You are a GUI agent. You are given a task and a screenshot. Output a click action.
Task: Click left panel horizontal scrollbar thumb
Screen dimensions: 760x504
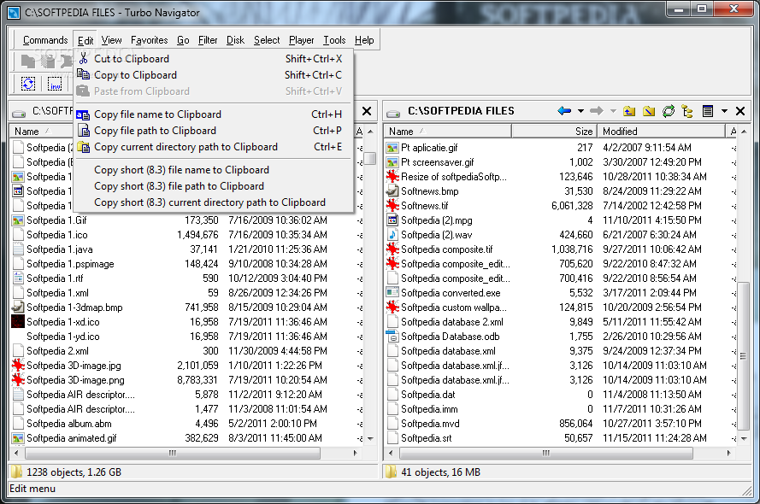pyautogui.click(x=173, y=453)
